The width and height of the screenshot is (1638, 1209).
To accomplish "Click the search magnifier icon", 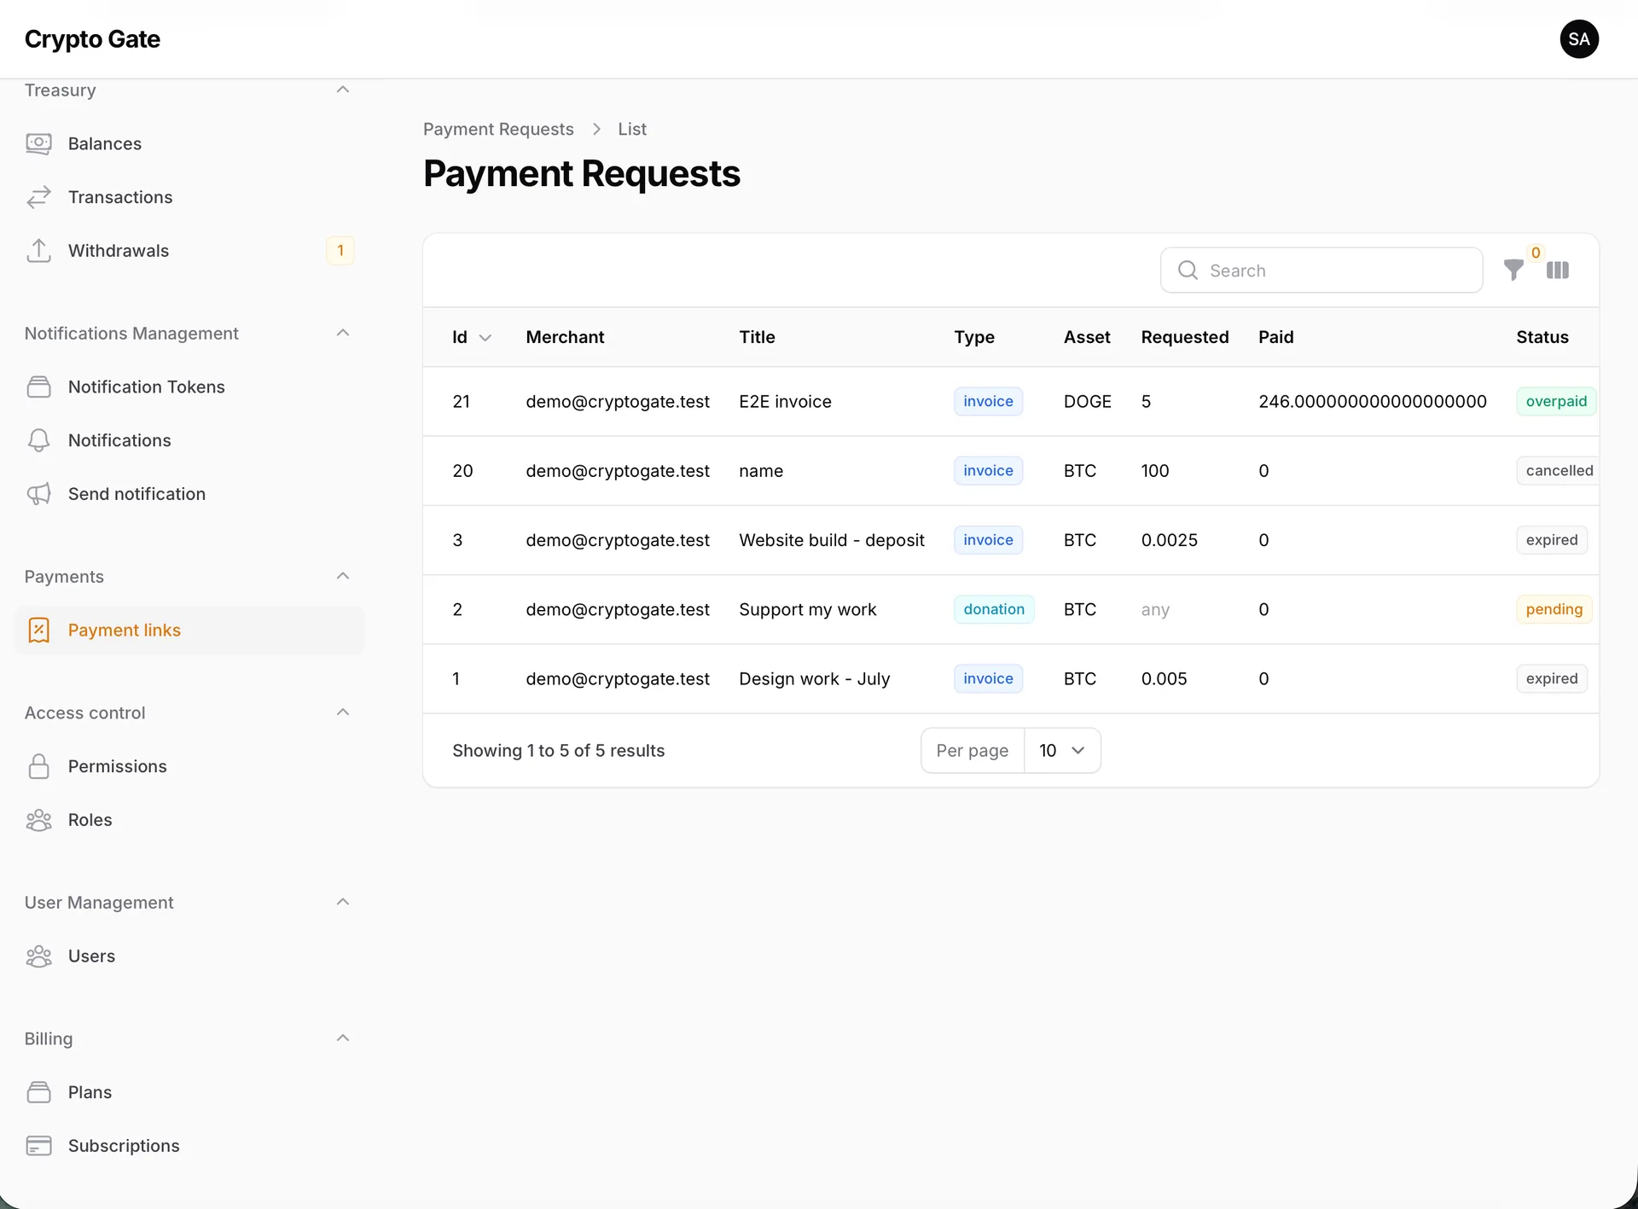I will [1188, 270].
